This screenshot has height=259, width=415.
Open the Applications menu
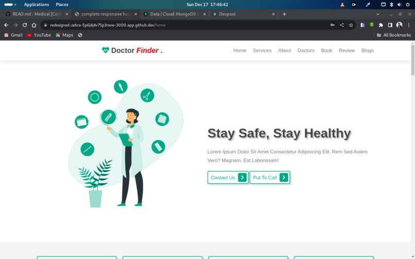(x=36, y=5)
